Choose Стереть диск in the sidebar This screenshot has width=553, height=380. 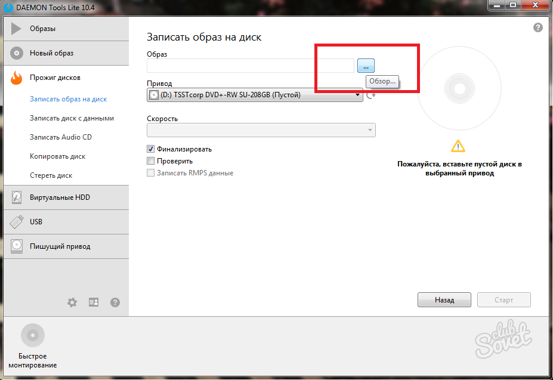[x=51, y=175]
